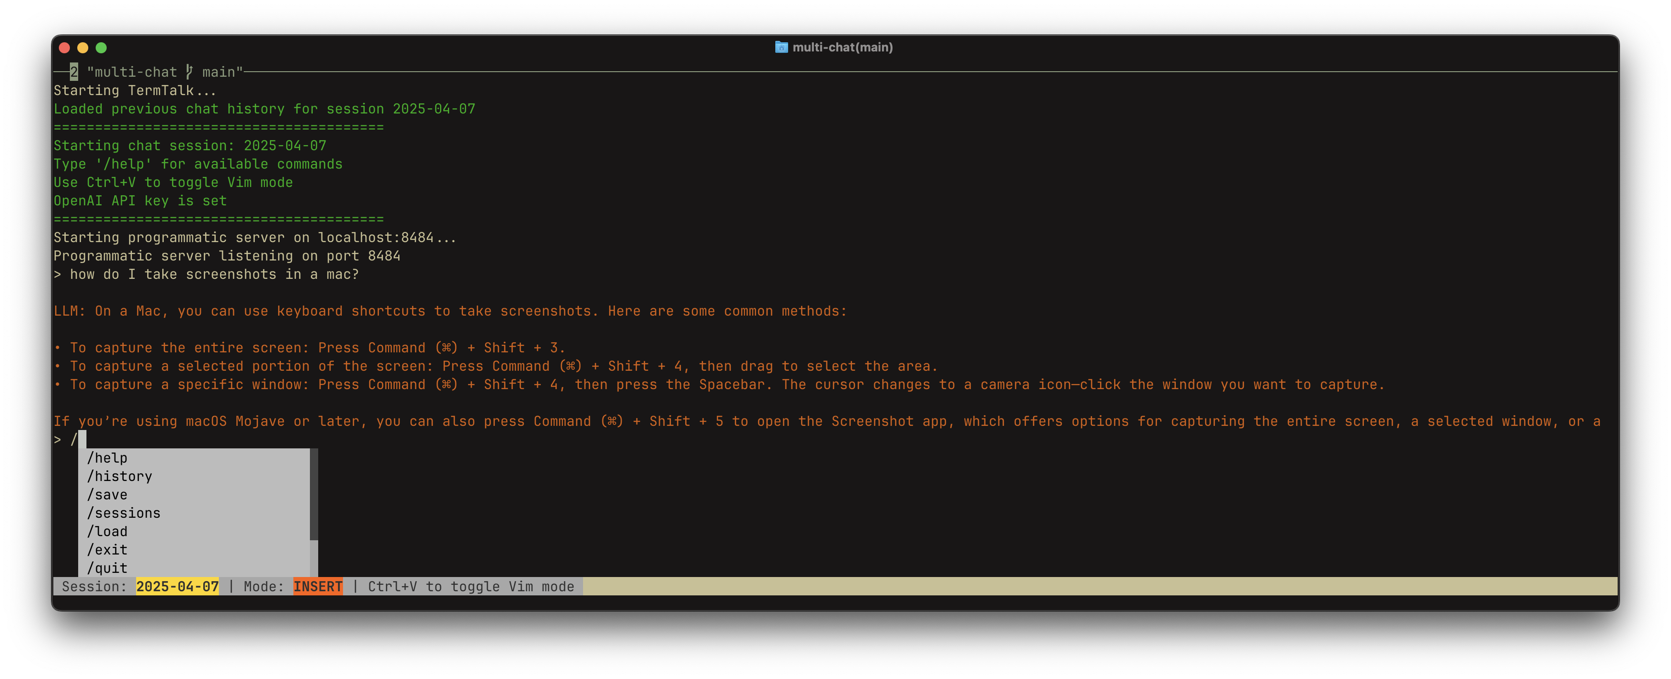The height and width of the screenshot is (679, 1671).
Task: Choose the /load command entry
Action: pyautogui.click(x=195, y=531)
